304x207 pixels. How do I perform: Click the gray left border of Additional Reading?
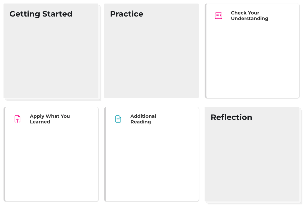point(105,154)
